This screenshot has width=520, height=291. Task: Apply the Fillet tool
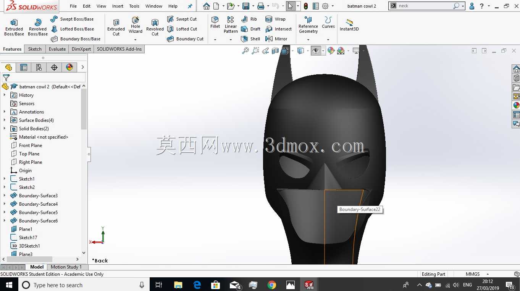point(215,23)
